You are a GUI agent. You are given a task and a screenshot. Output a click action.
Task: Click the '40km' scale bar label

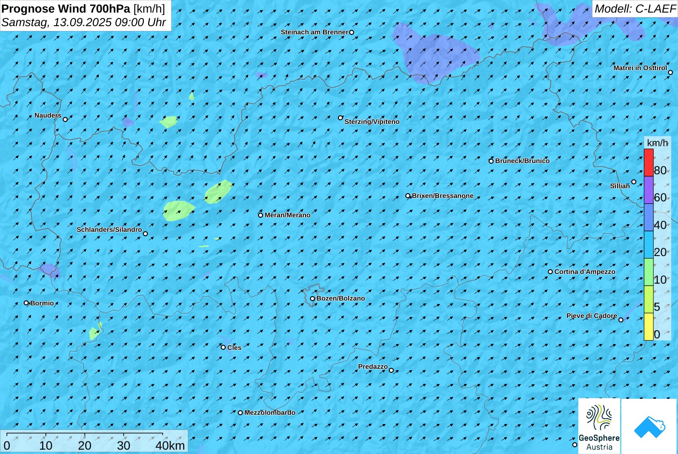170,446
